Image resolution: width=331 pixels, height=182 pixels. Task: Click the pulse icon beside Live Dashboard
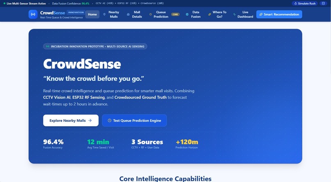[234, 14]
